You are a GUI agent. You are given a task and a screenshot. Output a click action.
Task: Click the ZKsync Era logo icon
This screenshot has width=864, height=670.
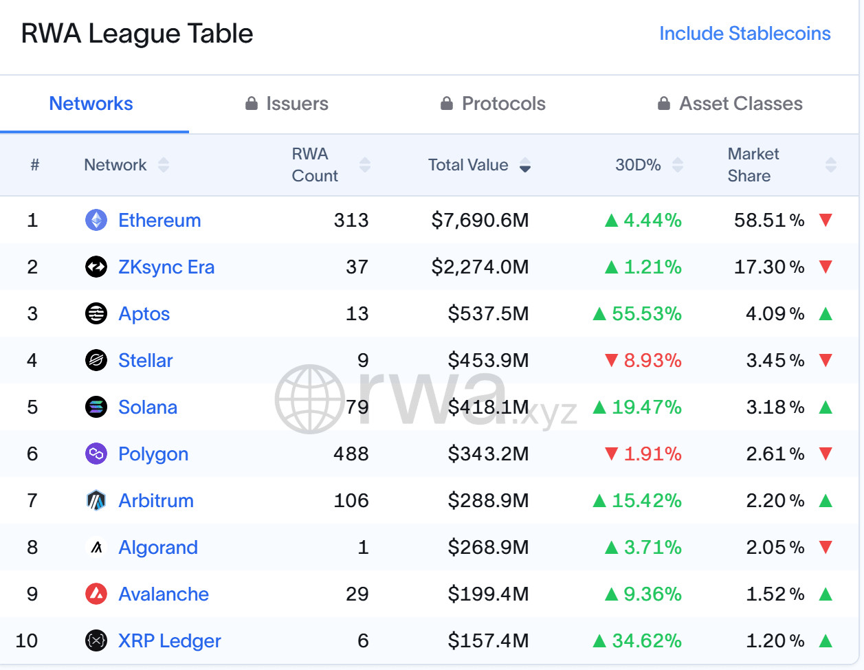coord(96,267)
